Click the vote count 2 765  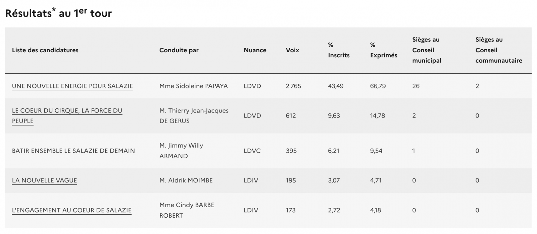[293, 86]
